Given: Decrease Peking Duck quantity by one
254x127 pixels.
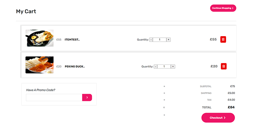Looking at the screenshot, I should (155, 67).
